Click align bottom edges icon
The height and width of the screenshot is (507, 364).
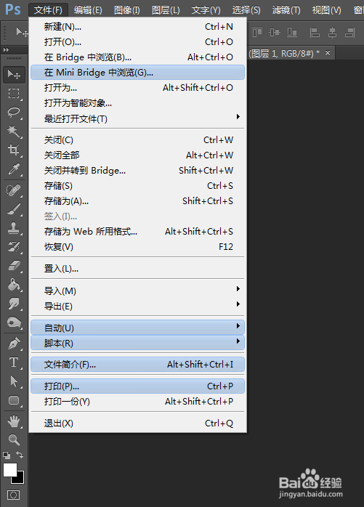click(x=292, y=33)
